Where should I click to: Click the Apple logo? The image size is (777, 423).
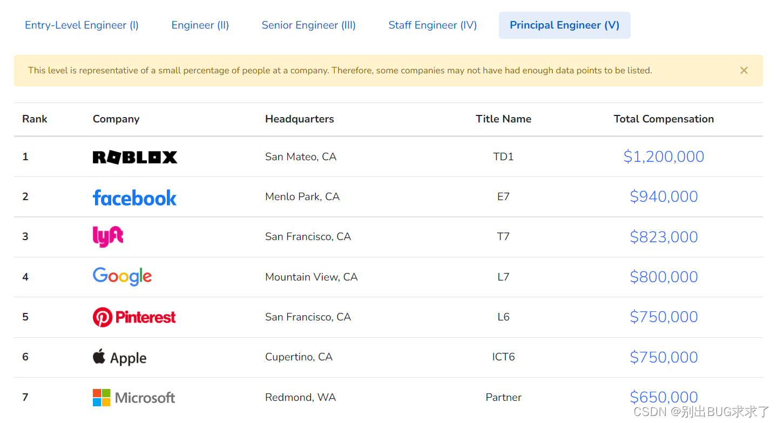[x=120, y=358]
